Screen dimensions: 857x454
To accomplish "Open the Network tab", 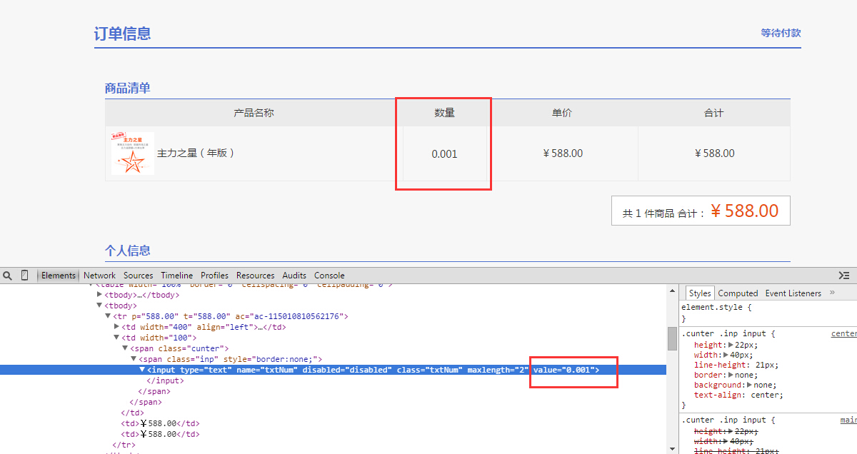I will (99, 276).
